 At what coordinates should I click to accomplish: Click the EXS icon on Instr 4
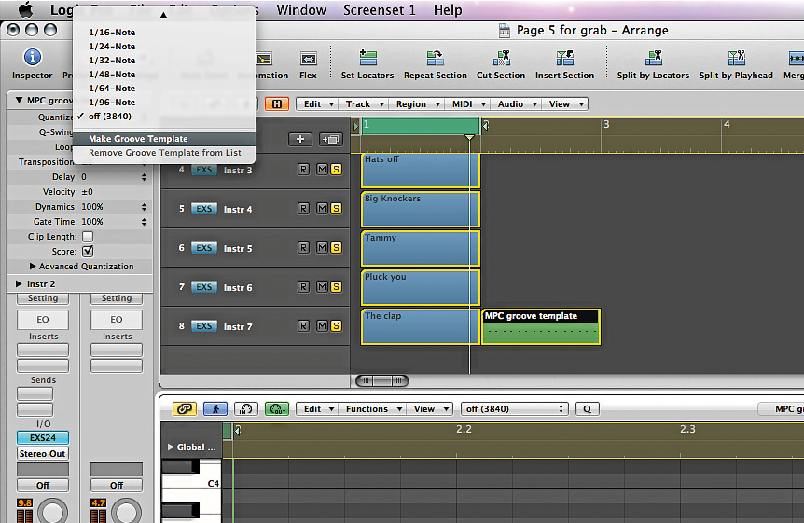pyautogui.click(x=203, y=209)
